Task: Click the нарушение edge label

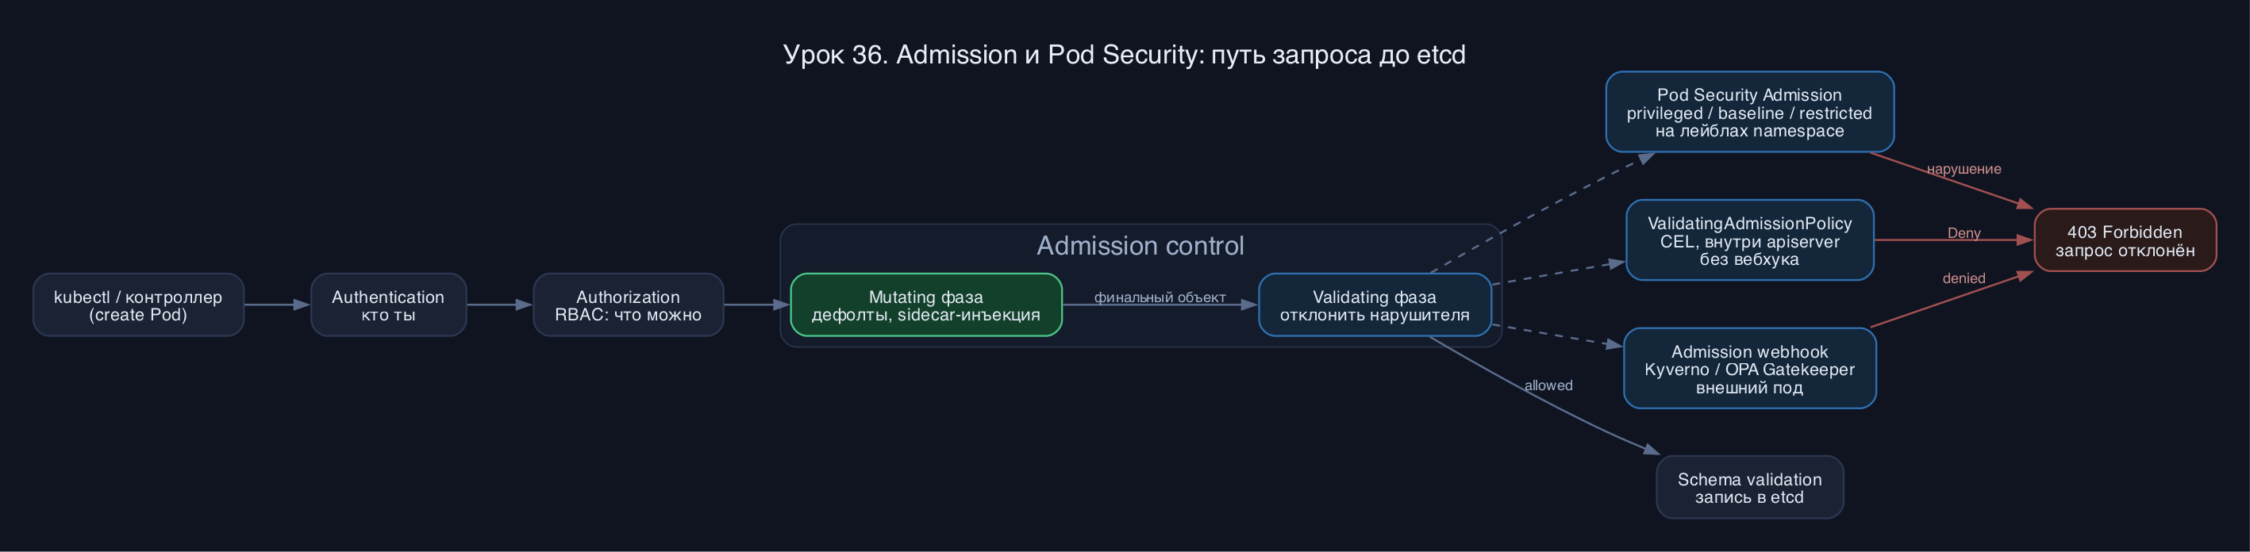Action: pos(1963,169)
